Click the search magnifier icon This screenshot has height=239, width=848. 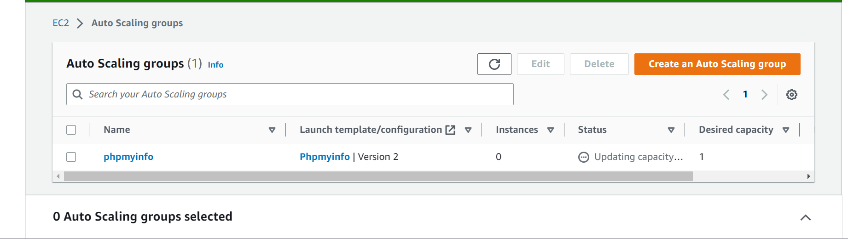point(78,94)
